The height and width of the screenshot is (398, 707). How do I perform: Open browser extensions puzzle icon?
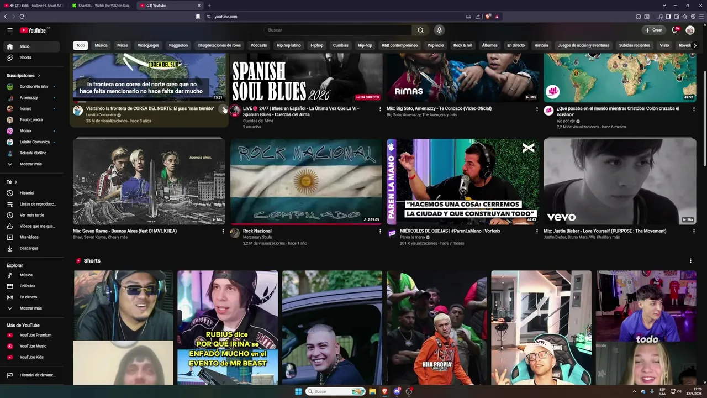(x=639, y=17)
